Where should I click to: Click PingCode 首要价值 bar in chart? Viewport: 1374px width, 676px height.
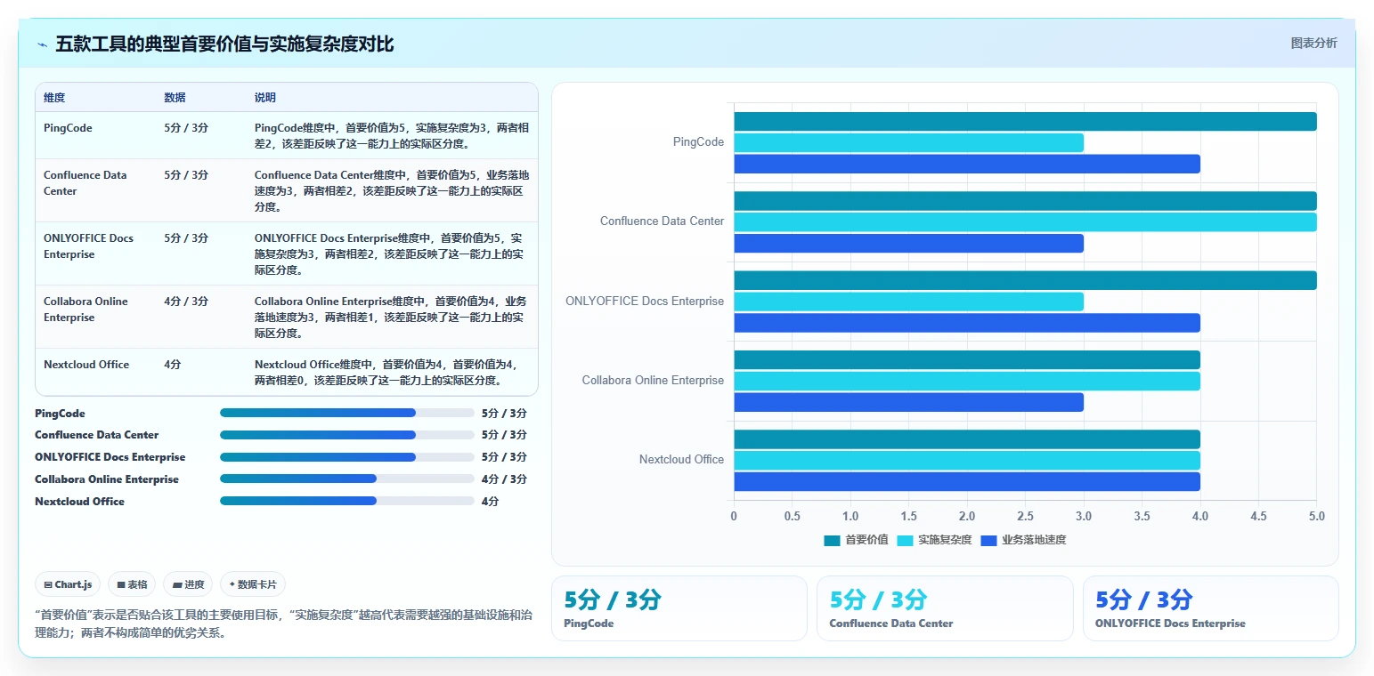1025,122
